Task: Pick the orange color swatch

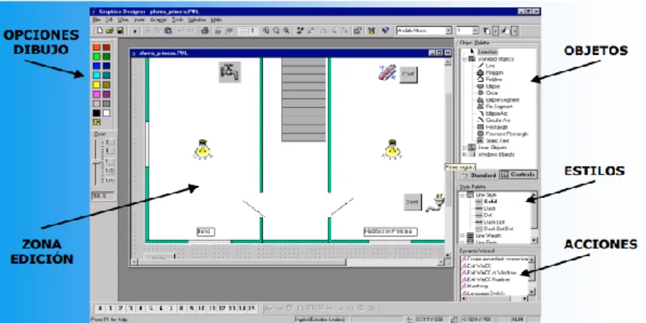Action: [x=96, y=48]
